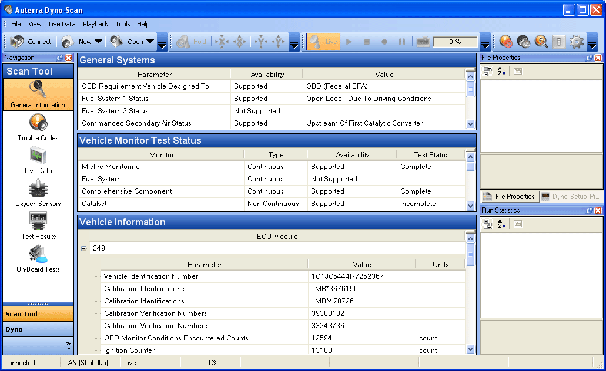
Task: Toggle auto-hide pin on File Properties panel
Action: tap(590, 58)
